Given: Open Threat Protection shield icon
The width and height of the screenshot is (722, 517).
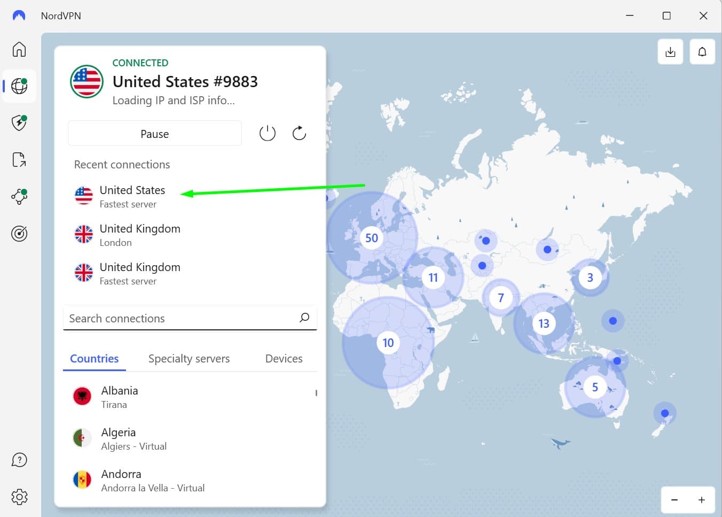Looking at the screenshot, I should (x=19, y=122).
